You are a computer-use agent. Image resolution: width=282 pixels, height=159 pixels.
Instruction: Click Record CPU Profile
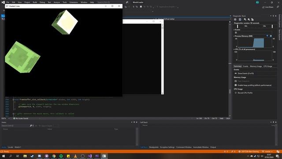245,93
